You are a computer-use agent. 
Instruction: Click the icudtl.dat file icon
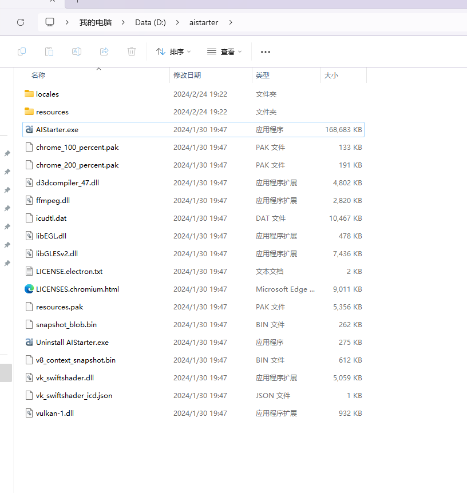tap(29, 218)
